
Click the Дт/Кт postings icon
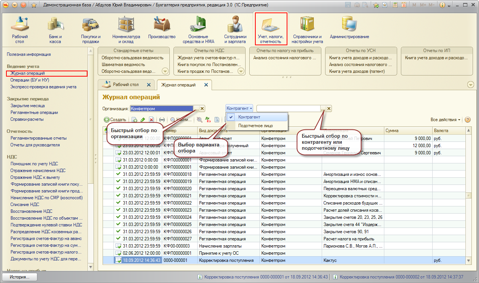208,120
